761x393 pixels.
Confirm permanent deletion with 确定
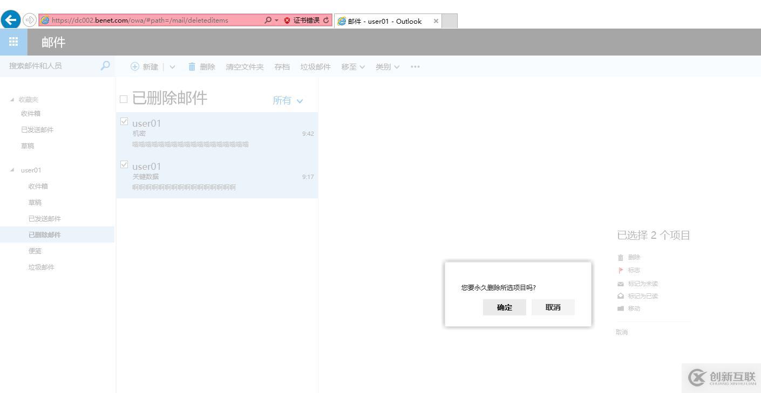click(x=504, y=307)
